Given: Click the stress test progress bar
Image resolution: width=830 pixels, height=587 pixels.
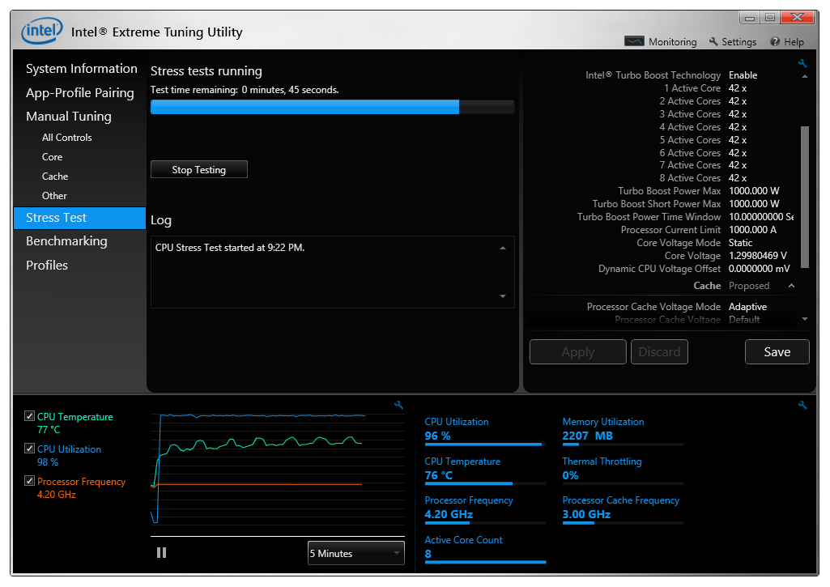Looking at the screenshot, I should (x=332, y=107).
